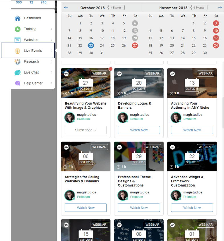Open thumbnail of 29 SEP 2018 webinar

pyautogui.click(x=139, y=156)
